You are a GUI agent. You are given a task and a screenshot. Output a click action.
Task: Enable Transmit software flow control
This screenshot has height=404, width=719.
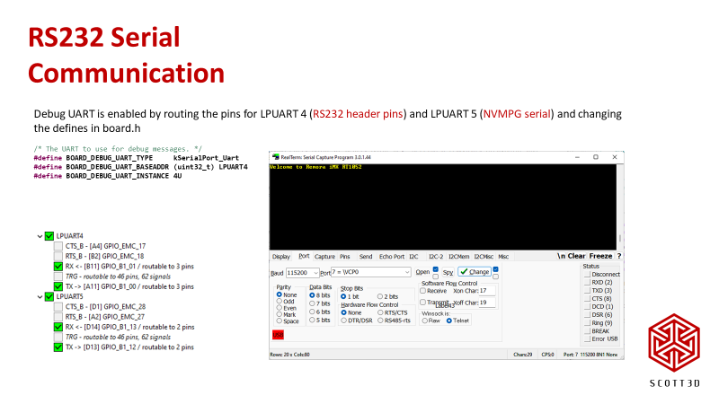coord(422,303)
